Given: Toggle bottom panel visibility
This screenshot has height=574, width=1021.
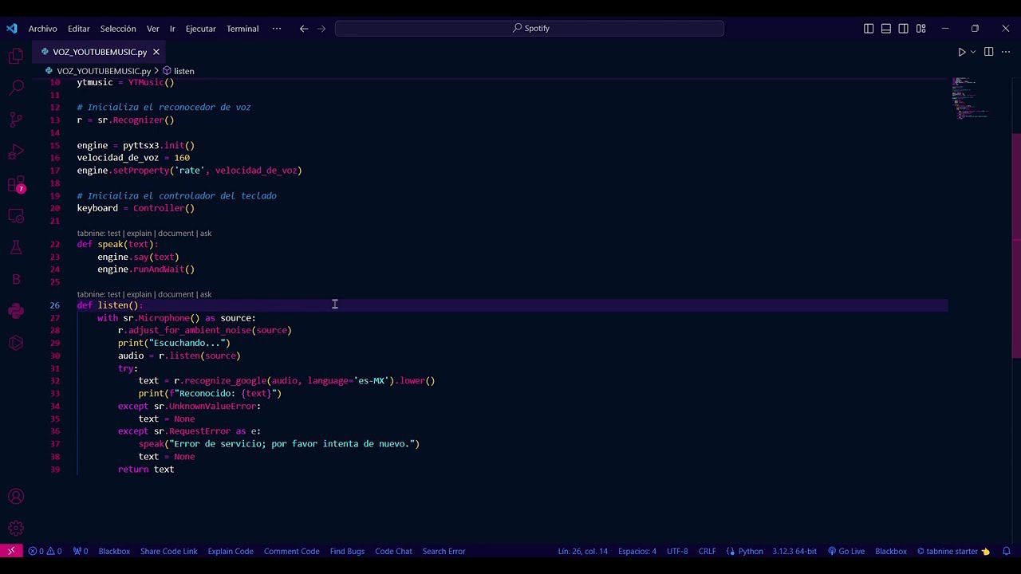Looking at the screenshot, I should coord(886,28).
